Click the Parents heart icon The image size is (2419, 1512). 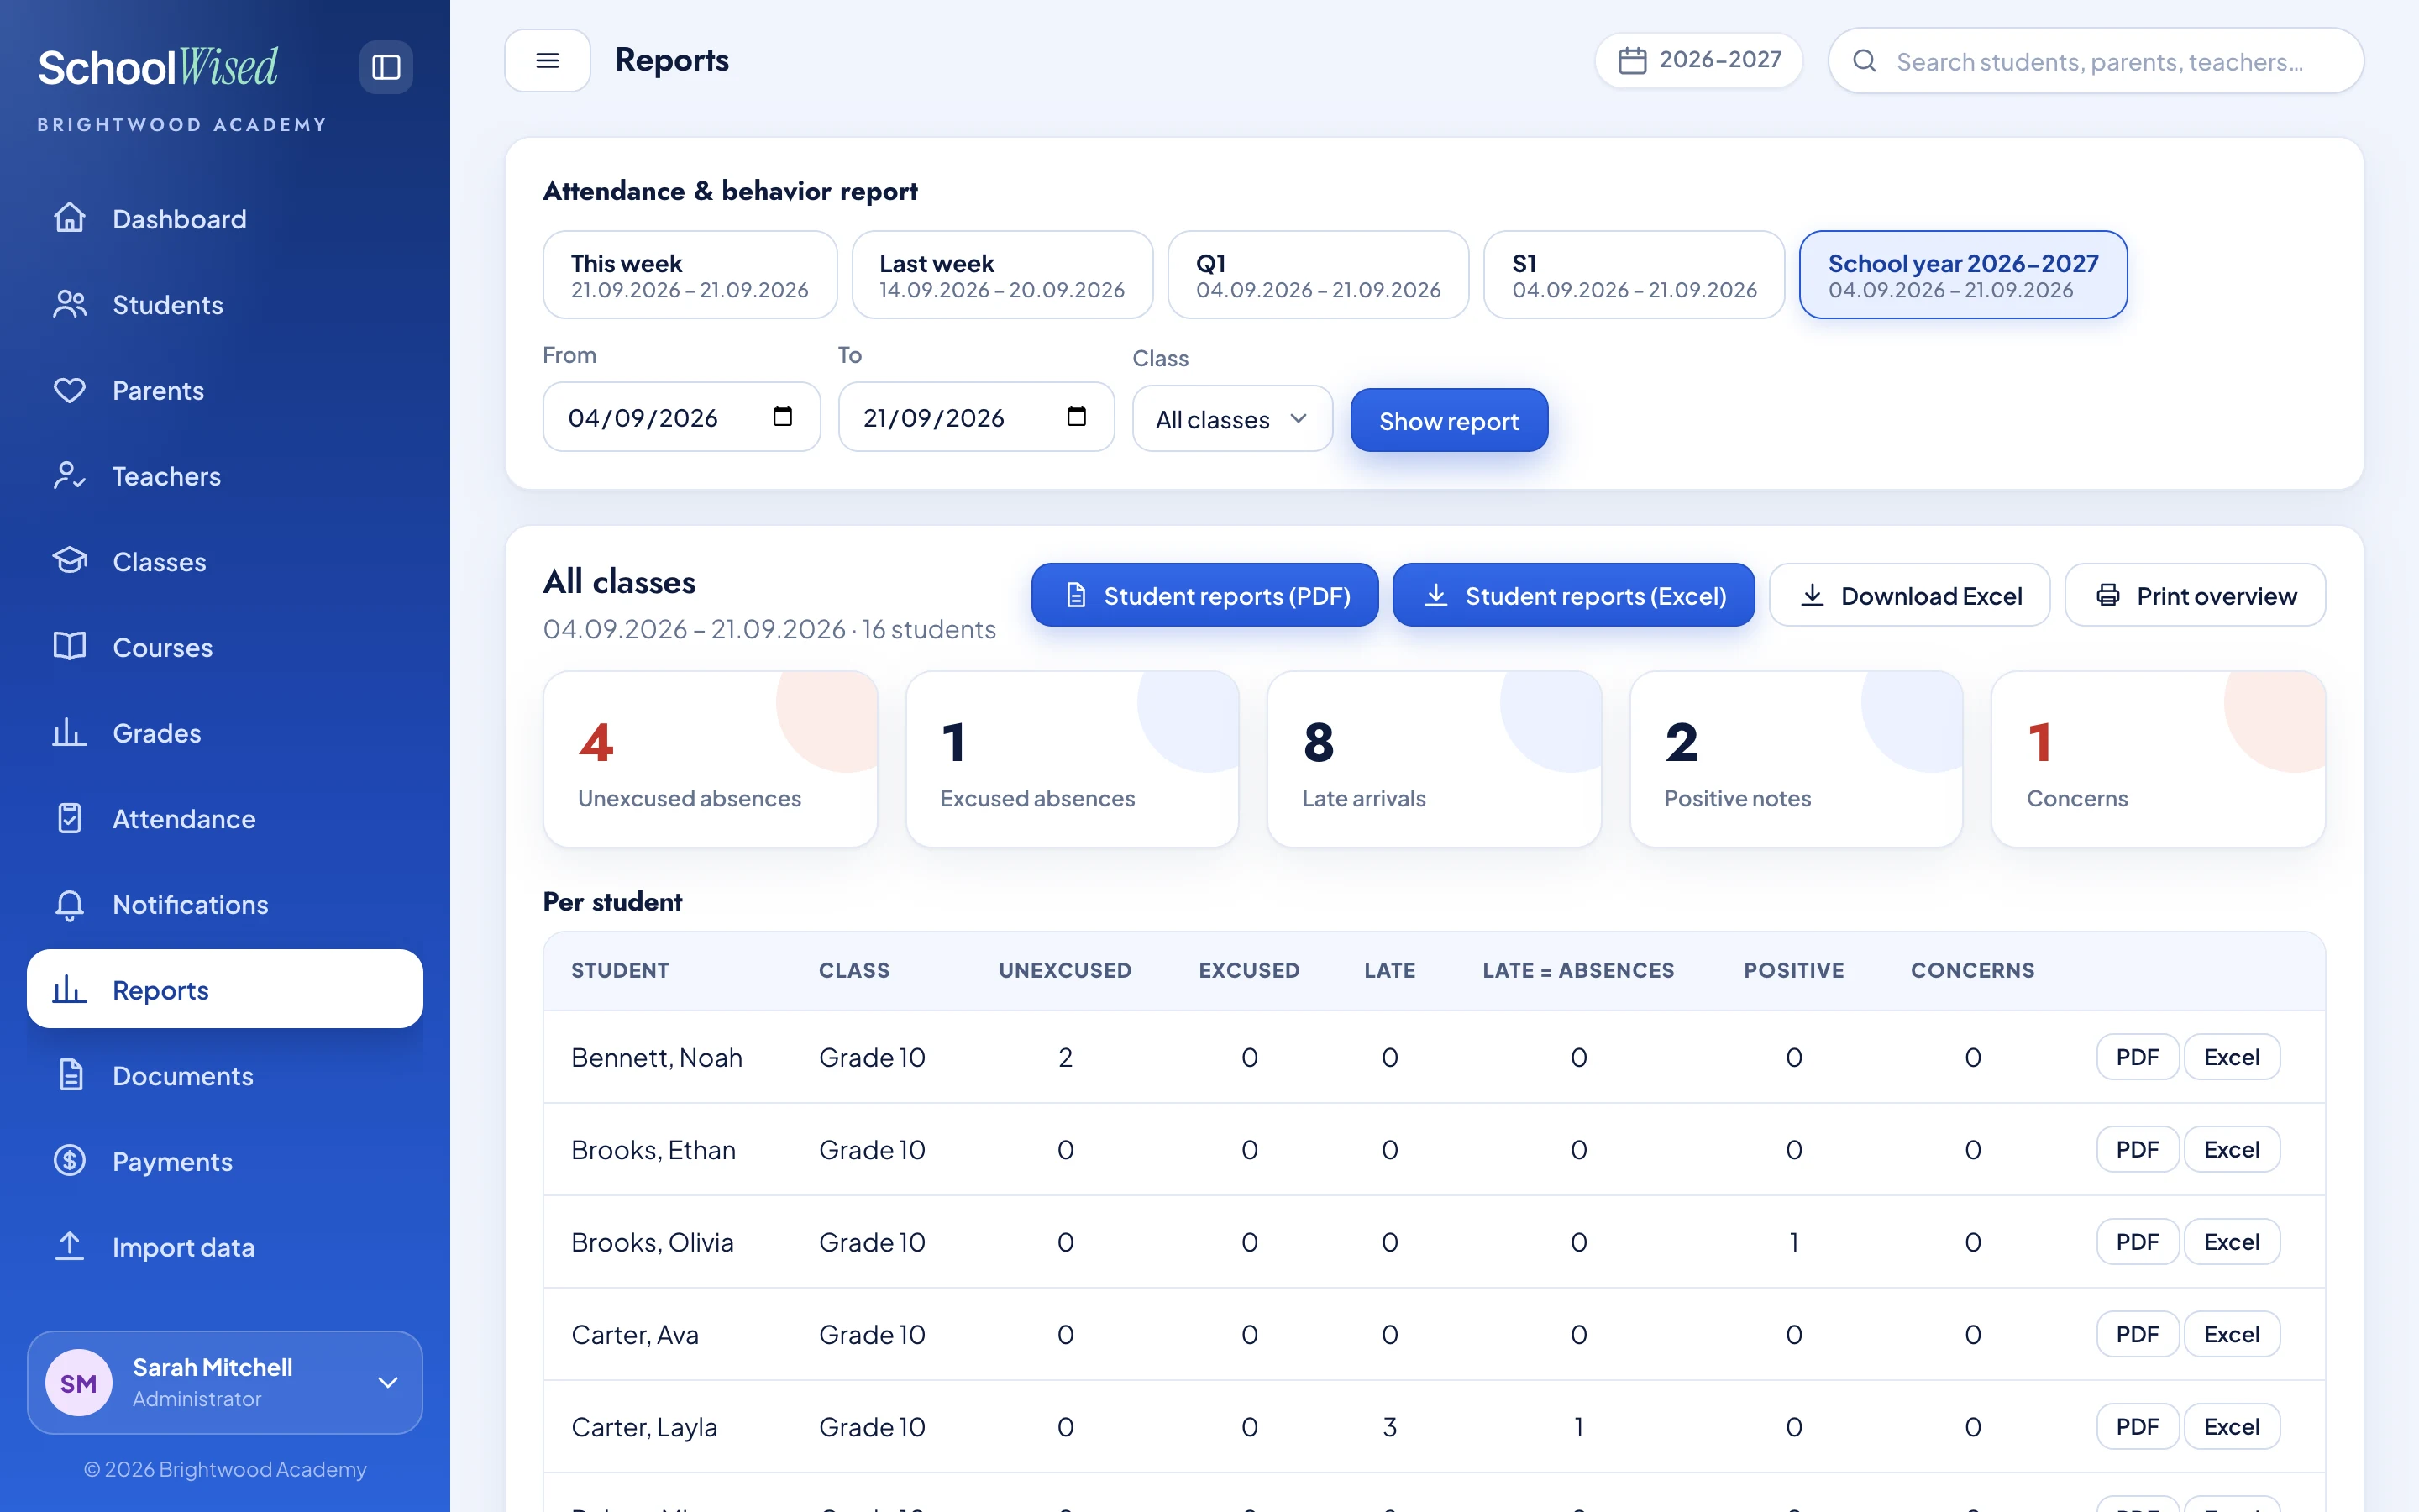pyautogui.click(x=69, y=390)
